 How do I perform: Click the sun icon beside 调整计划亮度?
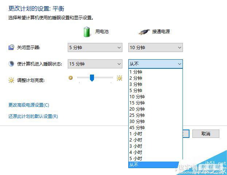tap(11, 80)
